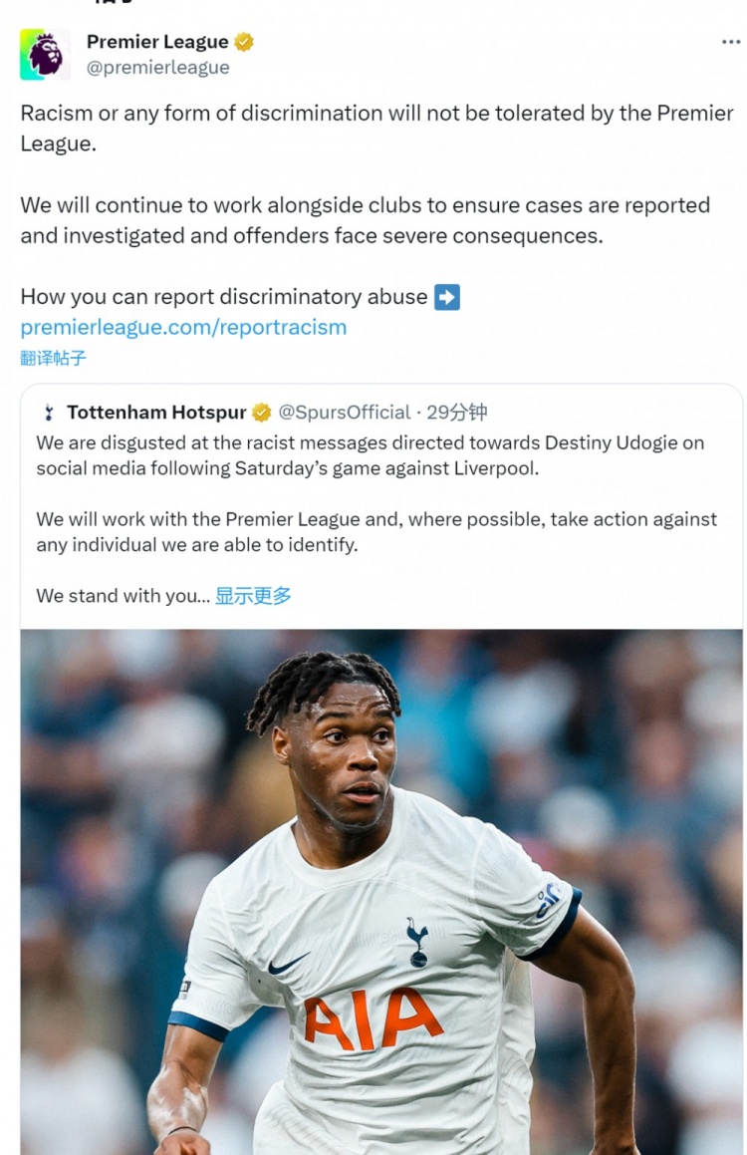Open the @SpursOfficial handle
747x1155 pixels.
coord(344,413)
